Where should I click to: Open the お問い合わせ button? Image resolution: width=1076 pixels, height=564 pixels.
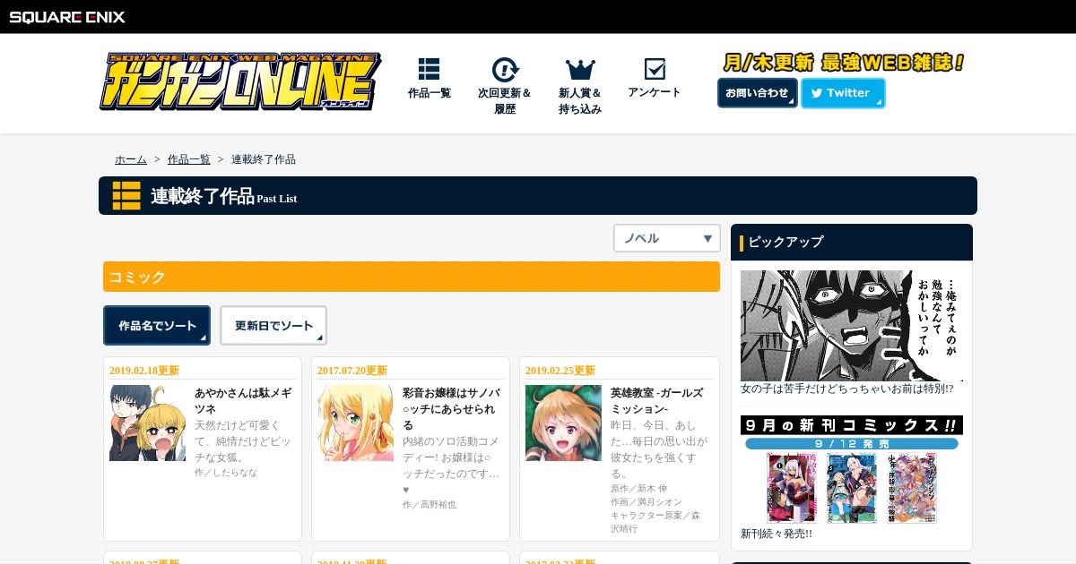pos(758,93)
